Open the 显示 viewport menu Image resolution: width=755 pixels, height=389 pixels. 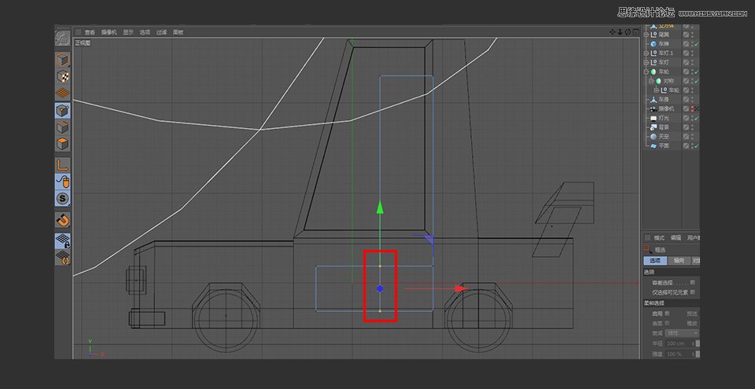tap(128, 32)
